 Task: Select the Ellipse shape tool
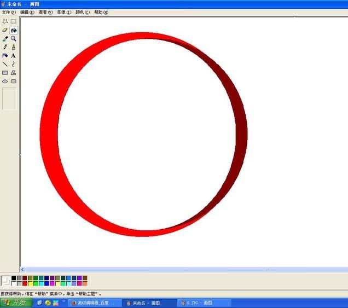point(5,81)
